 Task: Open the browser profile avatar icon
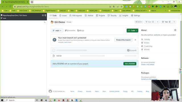click(176, 7)
